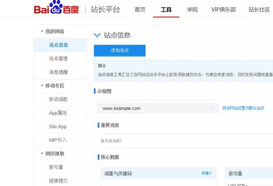Click the 流量与关键词 card title
This screenshot has height=186, width=273.
click(x=118, y=174)
